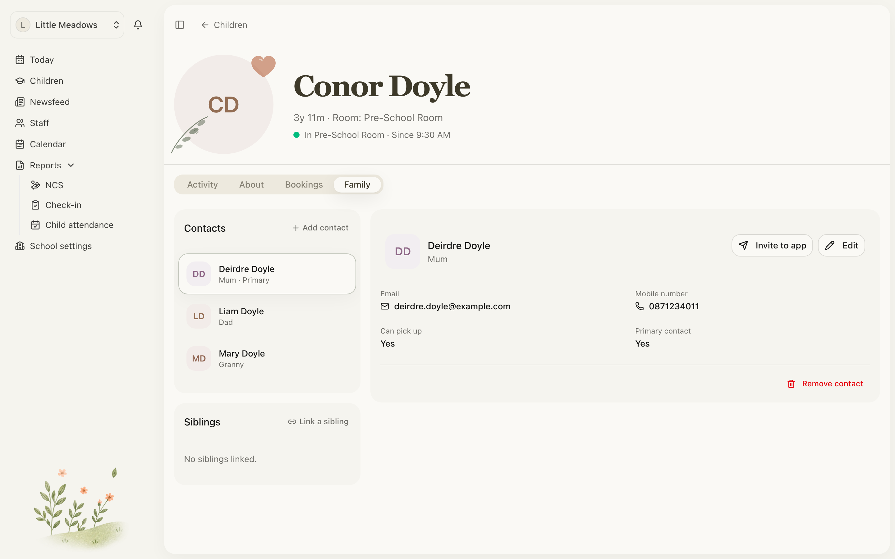Open School settings in the sidebar
Image resolution: width=895 pixels, height=559 pixels.
(61, 246)
